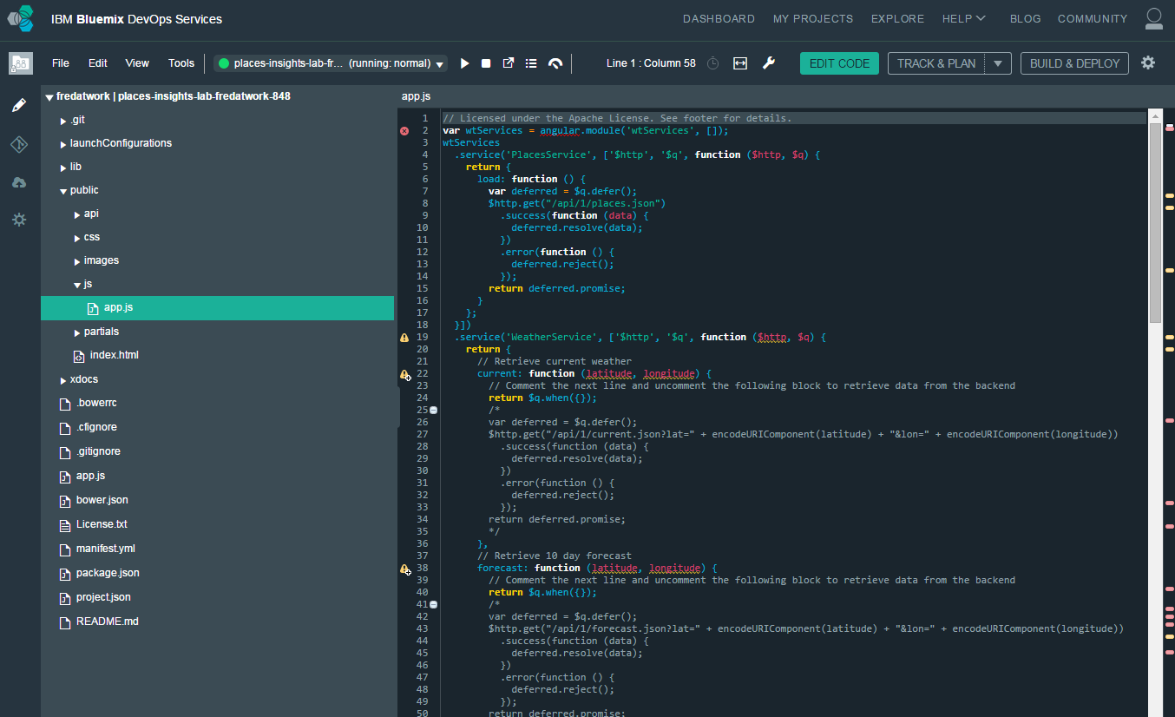Image resolution: width=1175 pixels, height=717 pixels.
Task: Open bower.json in the file tree
Action: tap(102, 500)
